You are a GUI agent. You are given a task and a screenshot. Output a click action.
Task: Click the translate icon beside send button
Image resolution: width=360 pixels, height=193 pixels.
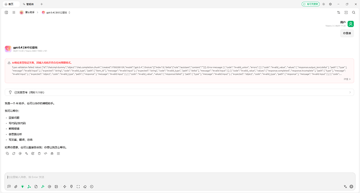tap(345, 187)
